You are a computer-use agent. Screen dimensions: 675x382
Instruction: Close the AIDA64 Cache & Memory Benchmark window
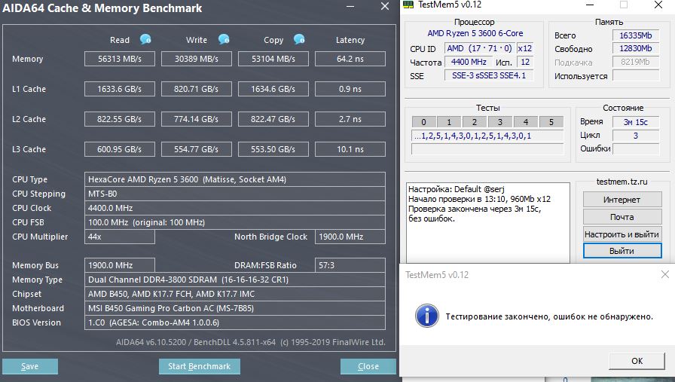[385, 7]
